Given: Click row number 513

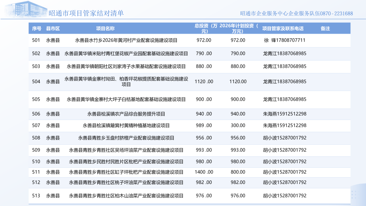Looking at the screenshot, I should pos(36,195).
